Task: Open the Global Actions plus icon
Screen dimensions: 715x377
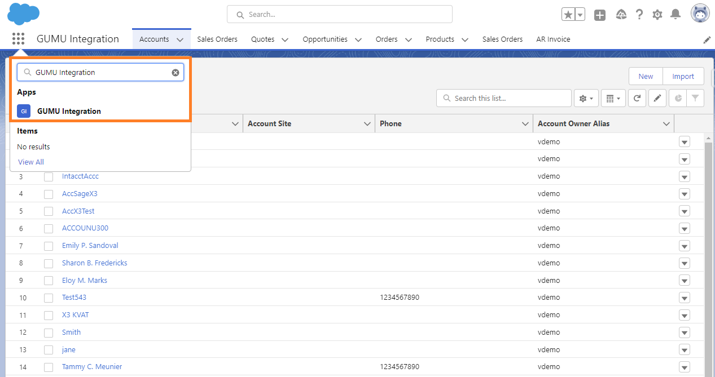Action: tap(600, 15)
